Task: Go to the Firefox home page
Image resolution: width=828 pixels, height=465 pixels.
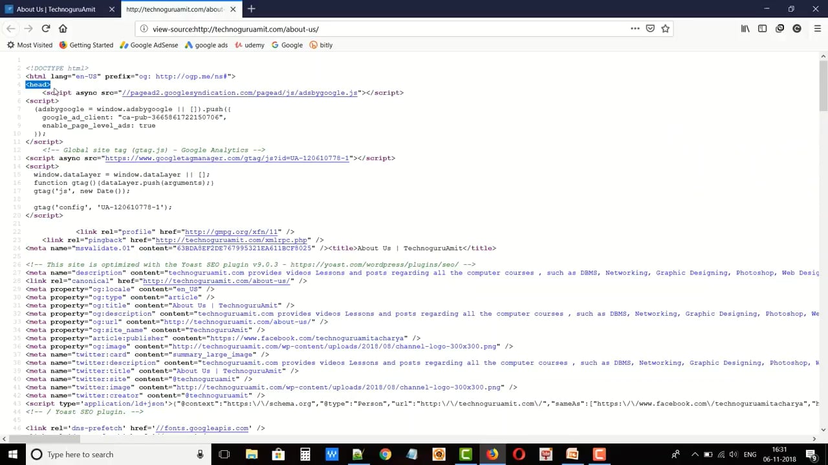Action: pos(63,28)
